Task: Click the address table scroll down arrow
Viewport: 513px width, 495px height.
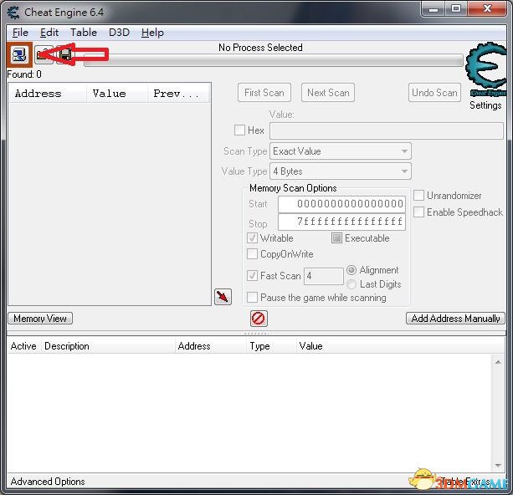Action: pyautogui.click(x=498, y=465)
